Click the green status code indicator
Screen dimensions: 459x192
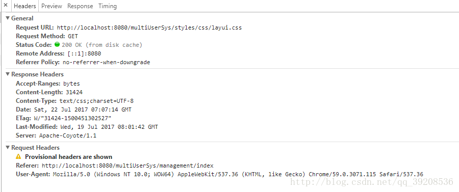[57, 45]
